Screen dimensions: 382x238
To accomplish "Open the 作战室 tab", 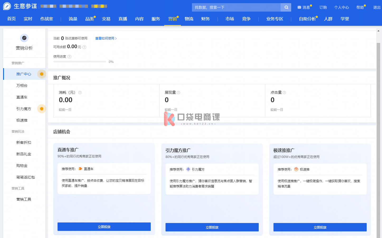I will [47, 19].
